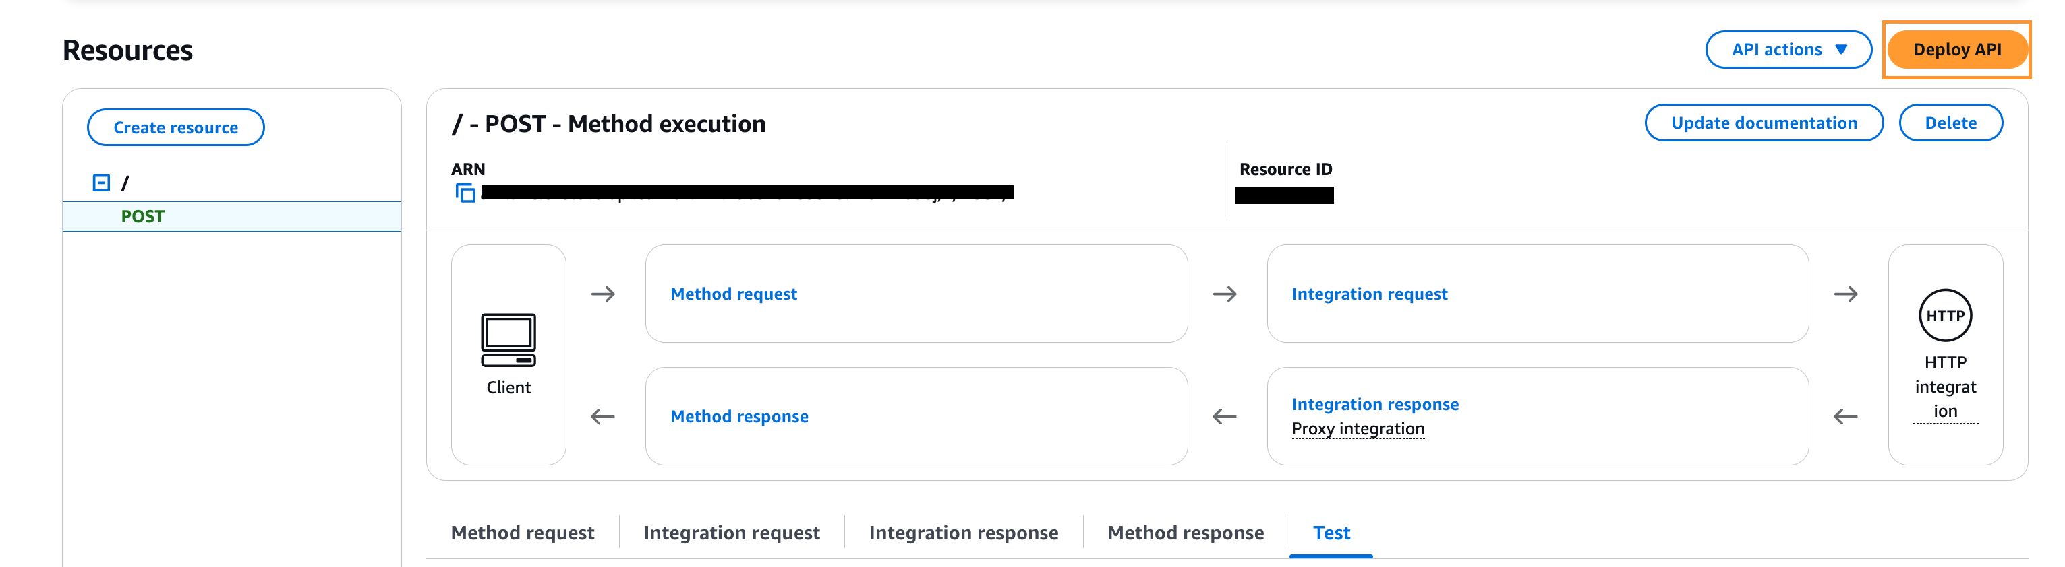Collapse the root resource tree node
Image resolution: width=2065 pixels, height=567 pixels.
(101, 183)
